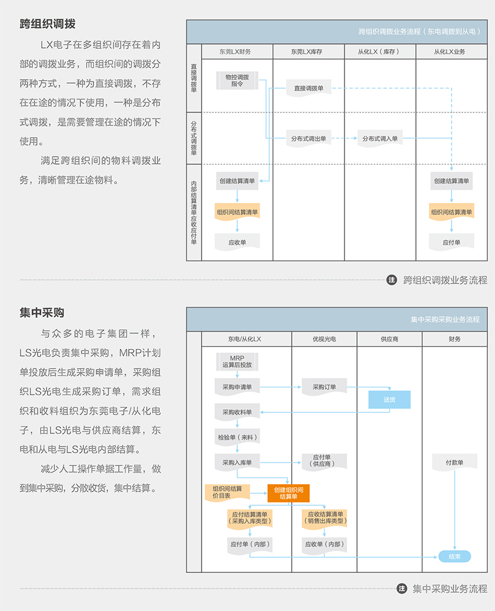Image resolution: width=495 pixels, height=611 pixels.
Task: Click the 跨组织调拨 section heading
Action: (48, 24)
